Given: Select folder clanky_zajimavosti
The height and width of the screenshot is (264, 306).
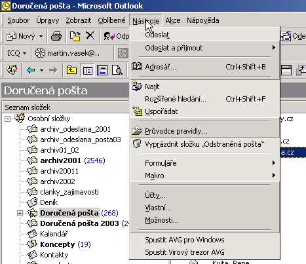Looking at the screenshot, I should point(69,192).
